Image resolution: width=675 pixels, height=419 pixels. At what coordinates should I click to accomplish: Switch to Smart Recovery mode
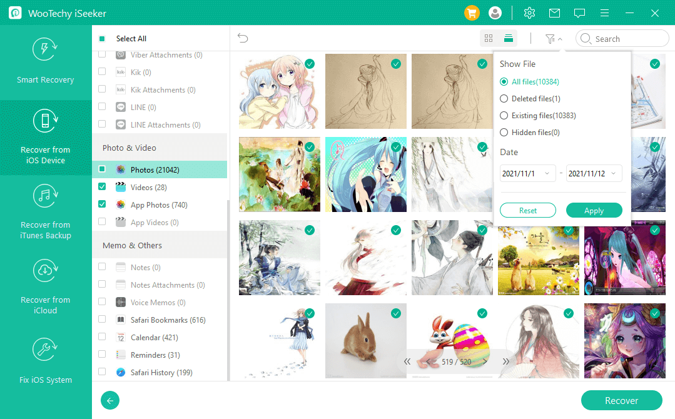(46, 61)
